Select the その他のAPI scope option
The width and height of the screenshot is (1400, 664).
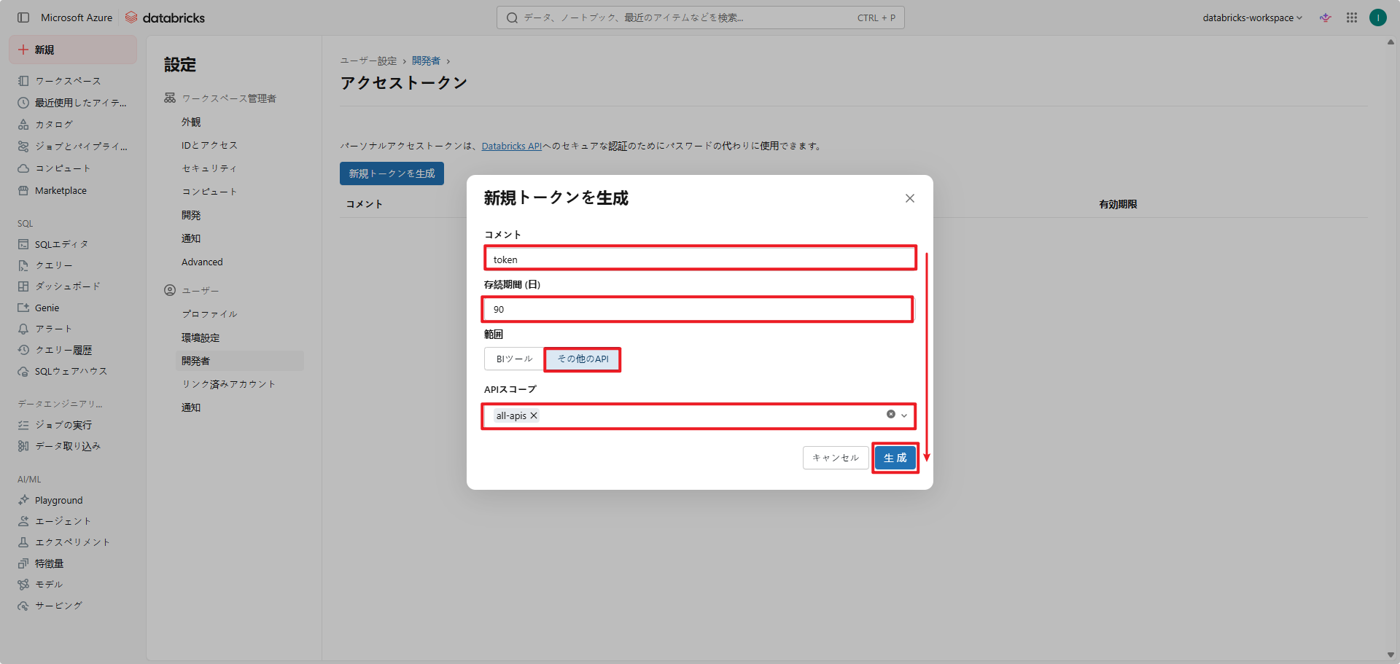coord(583,359)
